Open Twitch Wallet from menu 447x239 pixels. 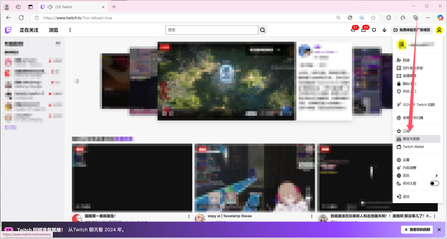417,147
